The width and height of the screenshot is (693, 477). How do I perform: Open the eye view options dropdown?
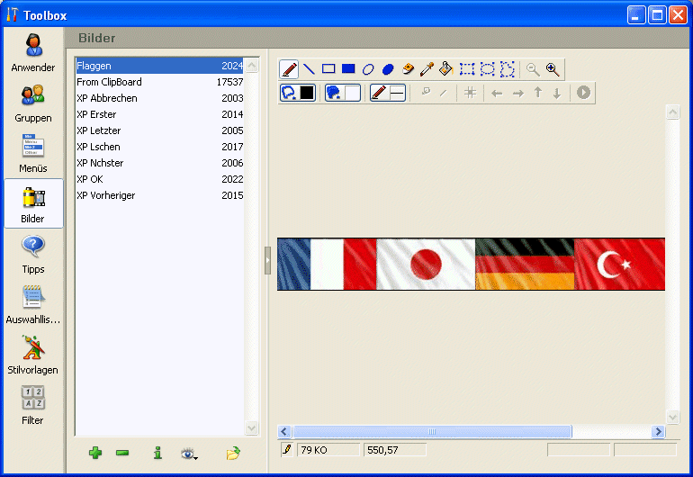click(x=189, y=454)
